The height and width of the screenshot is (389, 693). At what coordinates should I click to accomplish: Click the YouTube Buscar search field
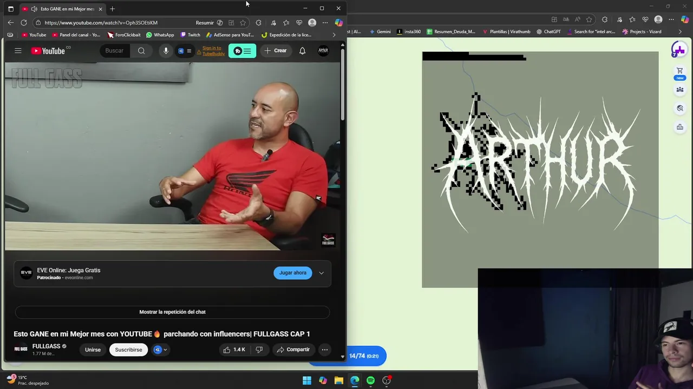pyautogui.click(x=116, y=51)
